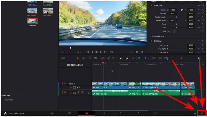Click Custom Zoom icon

click(x=166, y=58)
